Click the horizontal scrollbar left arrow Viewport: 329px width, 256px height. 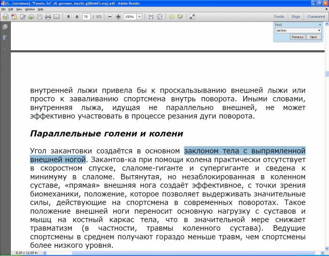(45, 253)
